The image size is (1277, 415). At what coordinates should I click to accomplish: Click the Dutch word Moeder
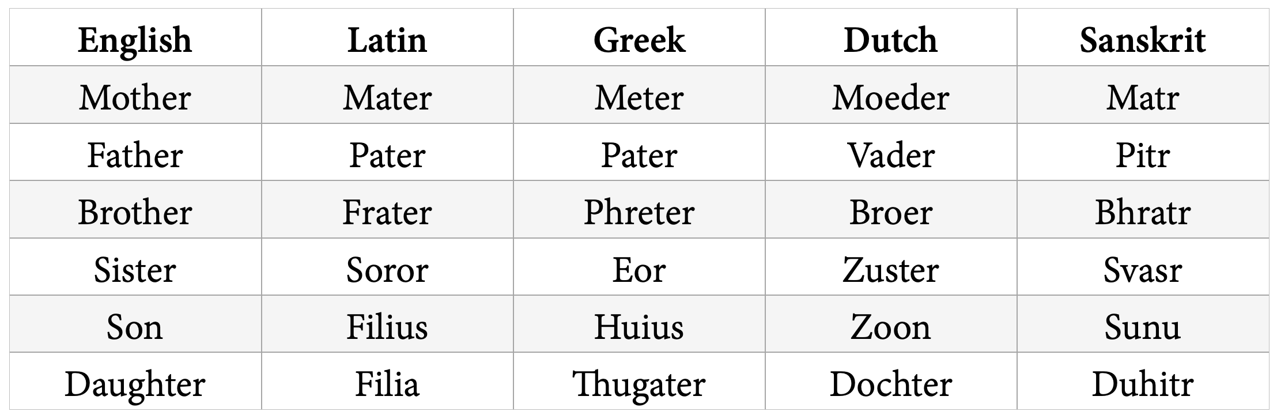890,97
